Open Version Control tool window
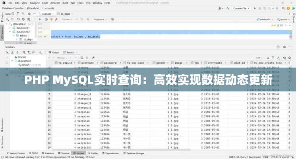This screenshot has width=296, height=159. (x=15, y=153)
